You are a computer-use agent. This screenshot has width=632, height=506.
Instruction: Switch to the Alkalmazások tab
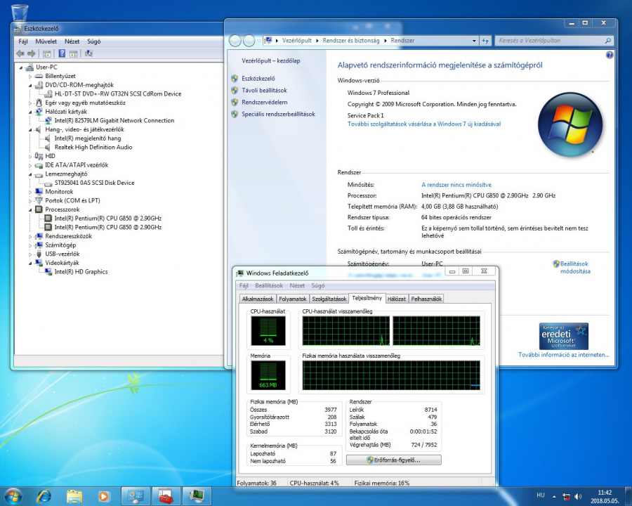[x=258, y=299]
